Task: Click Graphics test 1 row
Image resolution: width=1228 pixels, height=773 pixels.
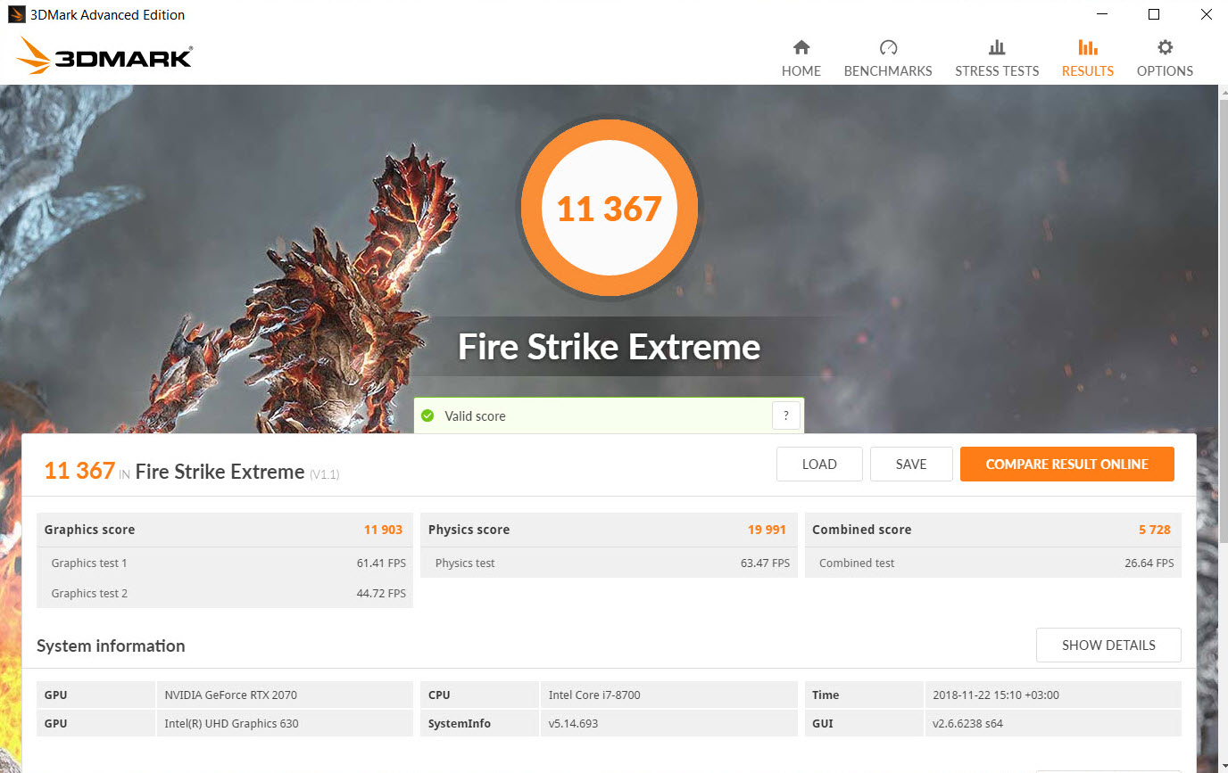Action: (225, 563)
